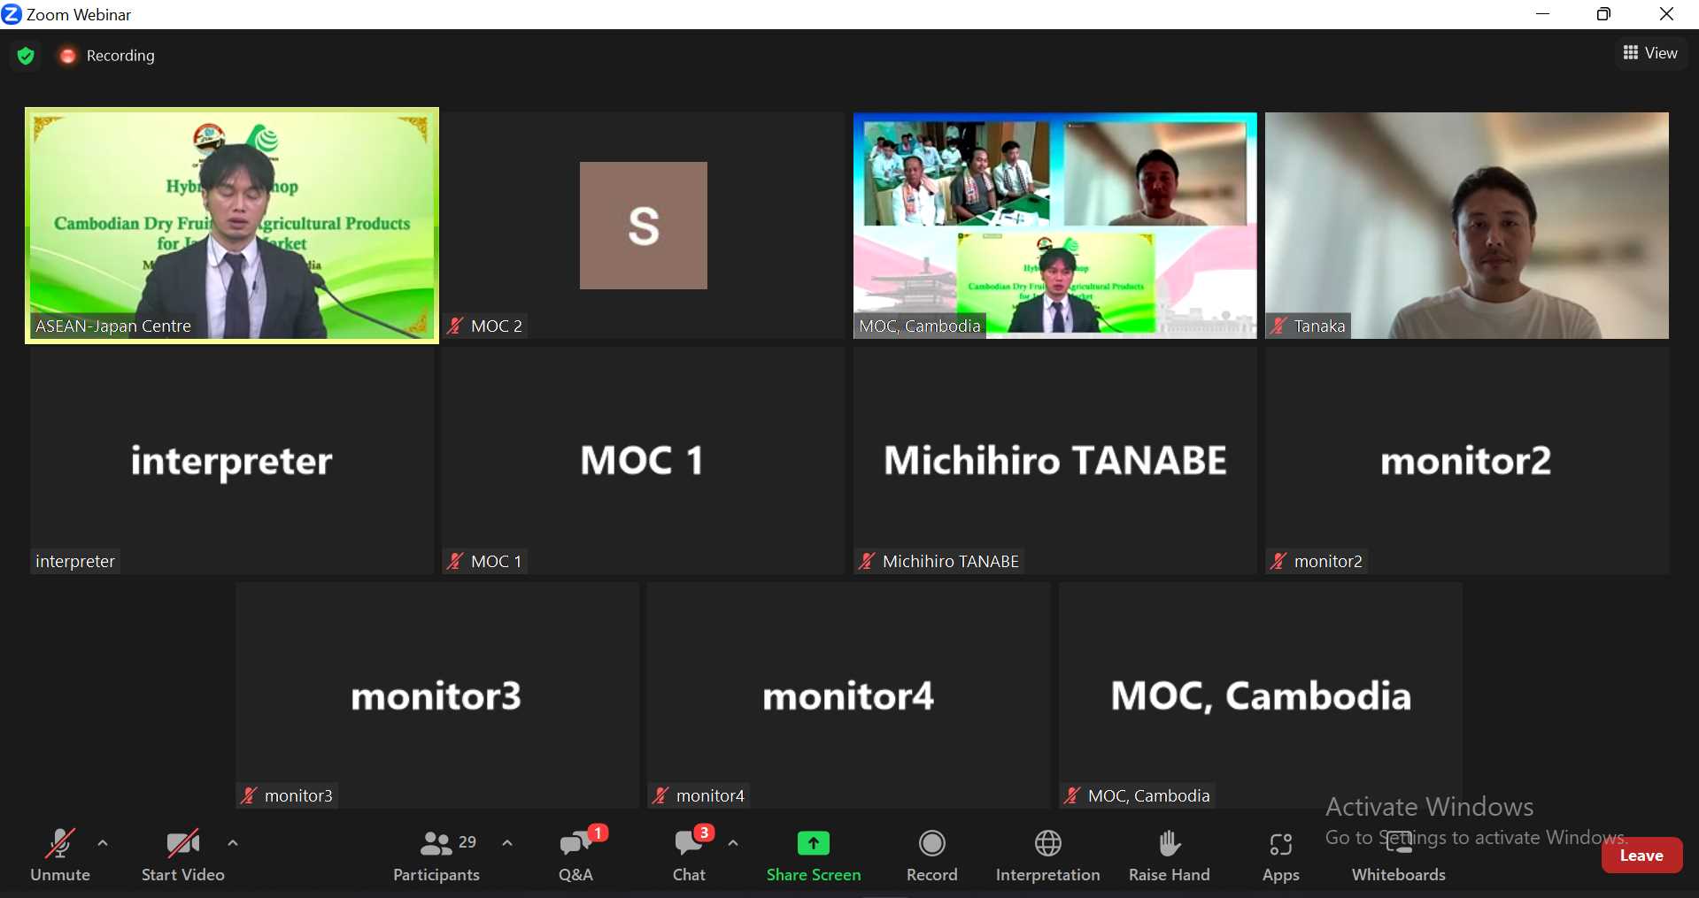Select the monitor2 participant tile
Viewport: 1699px width, 898px height.
pos(1467,461)
